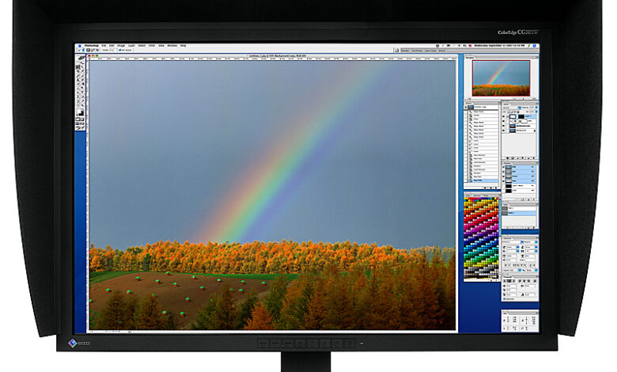Toggle the Anti-aliased checkbox in the options bar
Viewport: 617px width, 372px height.
click(120, 50)
